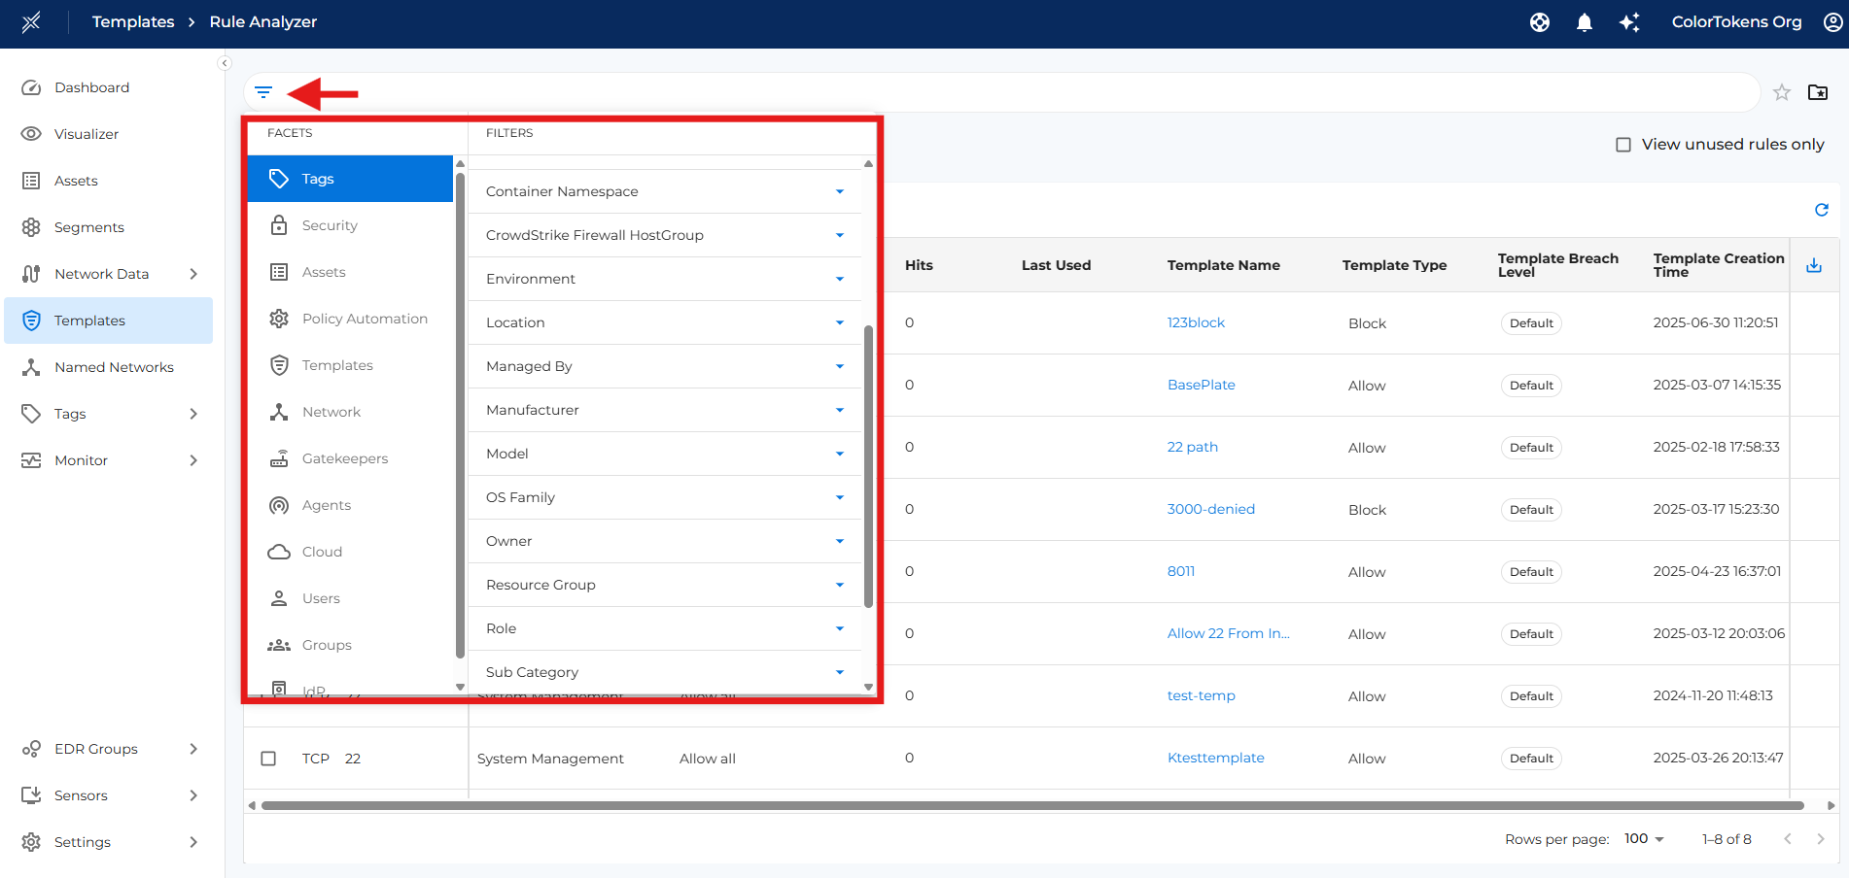Screen dimensions: 1849x878
Task: Click the refresh icon above table
Action: 1821,210
